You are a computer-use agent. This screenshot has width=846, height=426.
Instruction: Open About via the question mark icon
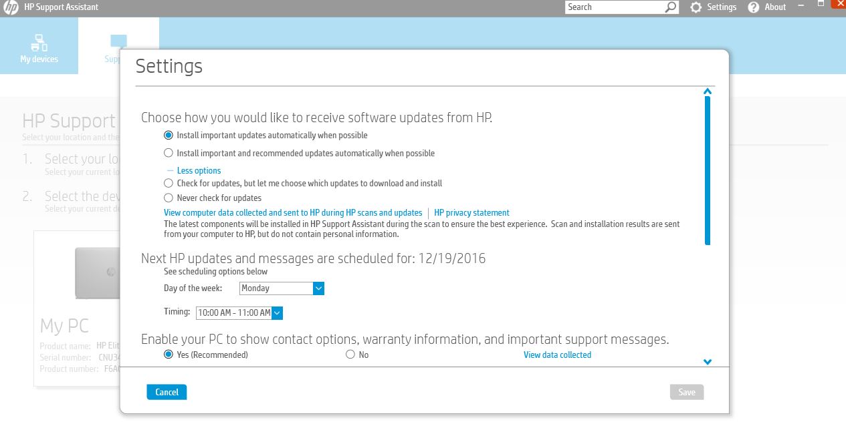click(x=754, y=7)
